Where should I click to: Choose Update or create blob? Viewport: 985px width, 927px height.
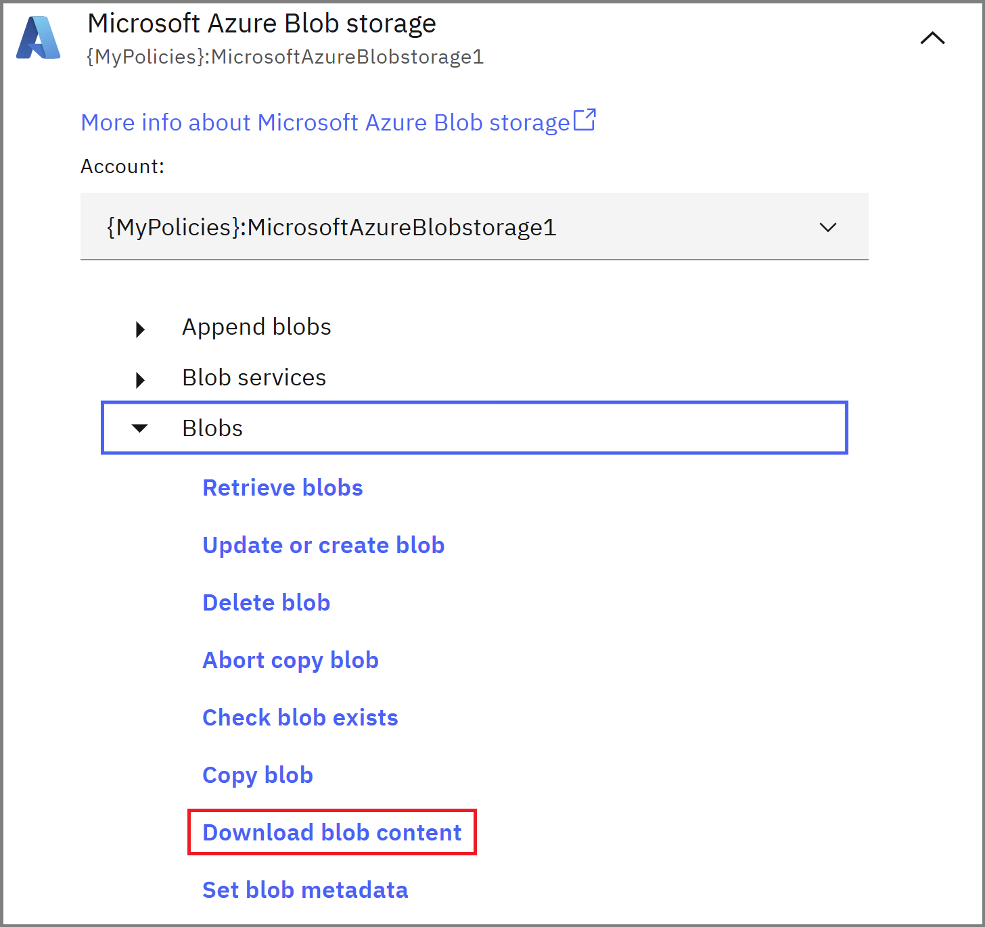323,545
